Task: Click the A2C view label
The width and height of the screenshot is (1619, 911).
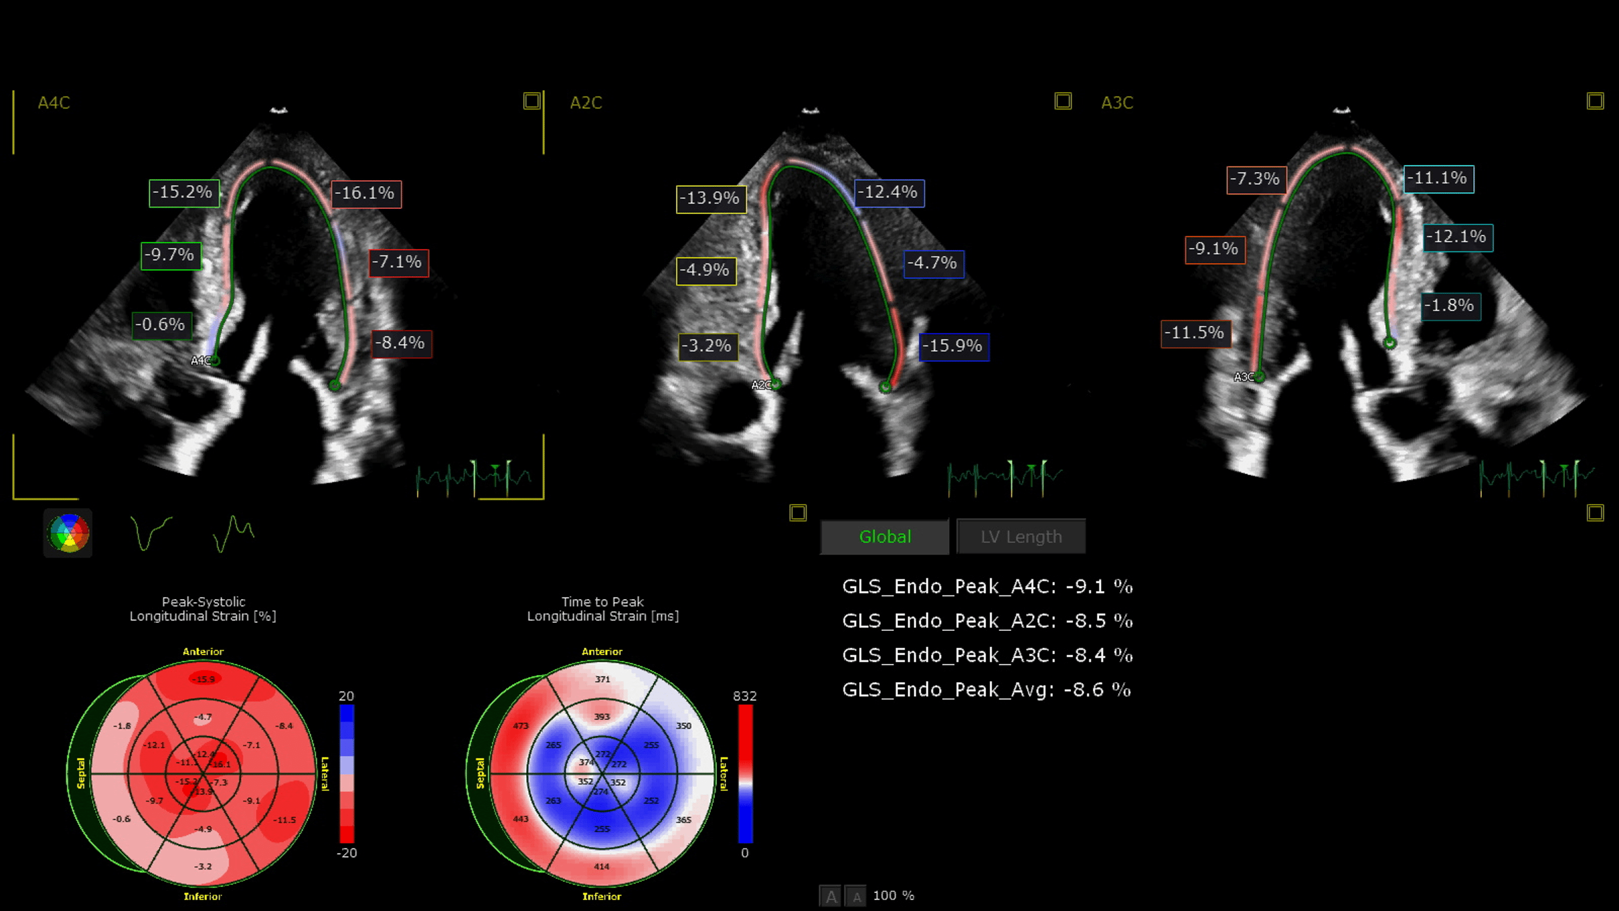Action: [x=586, y=103]
